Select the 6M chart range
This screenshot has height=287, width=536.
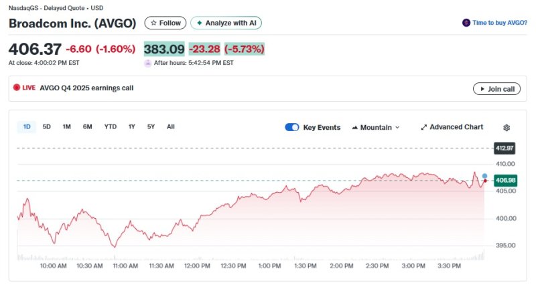click(88, 126)
